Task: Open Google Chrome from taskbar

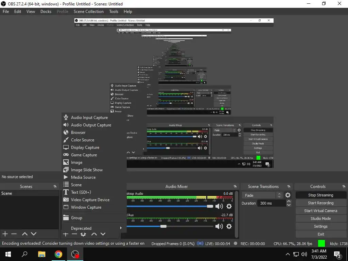Action: tap(58, 254)
